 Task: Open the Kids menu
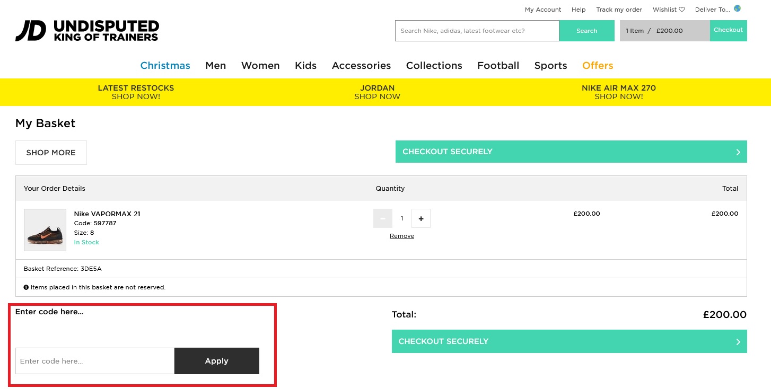coord(305,66)
